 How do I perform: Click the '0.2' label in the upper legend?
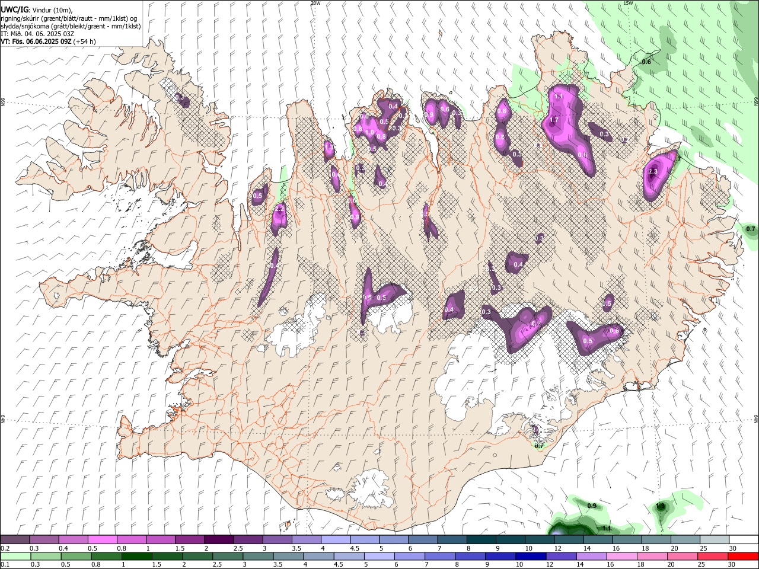coord(5,548)
